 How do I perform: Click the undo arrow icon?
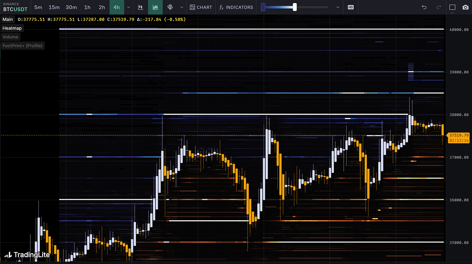[424, 7]
